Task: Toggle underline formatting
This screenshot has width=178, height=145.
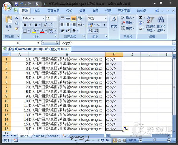Action: (36, 25)
